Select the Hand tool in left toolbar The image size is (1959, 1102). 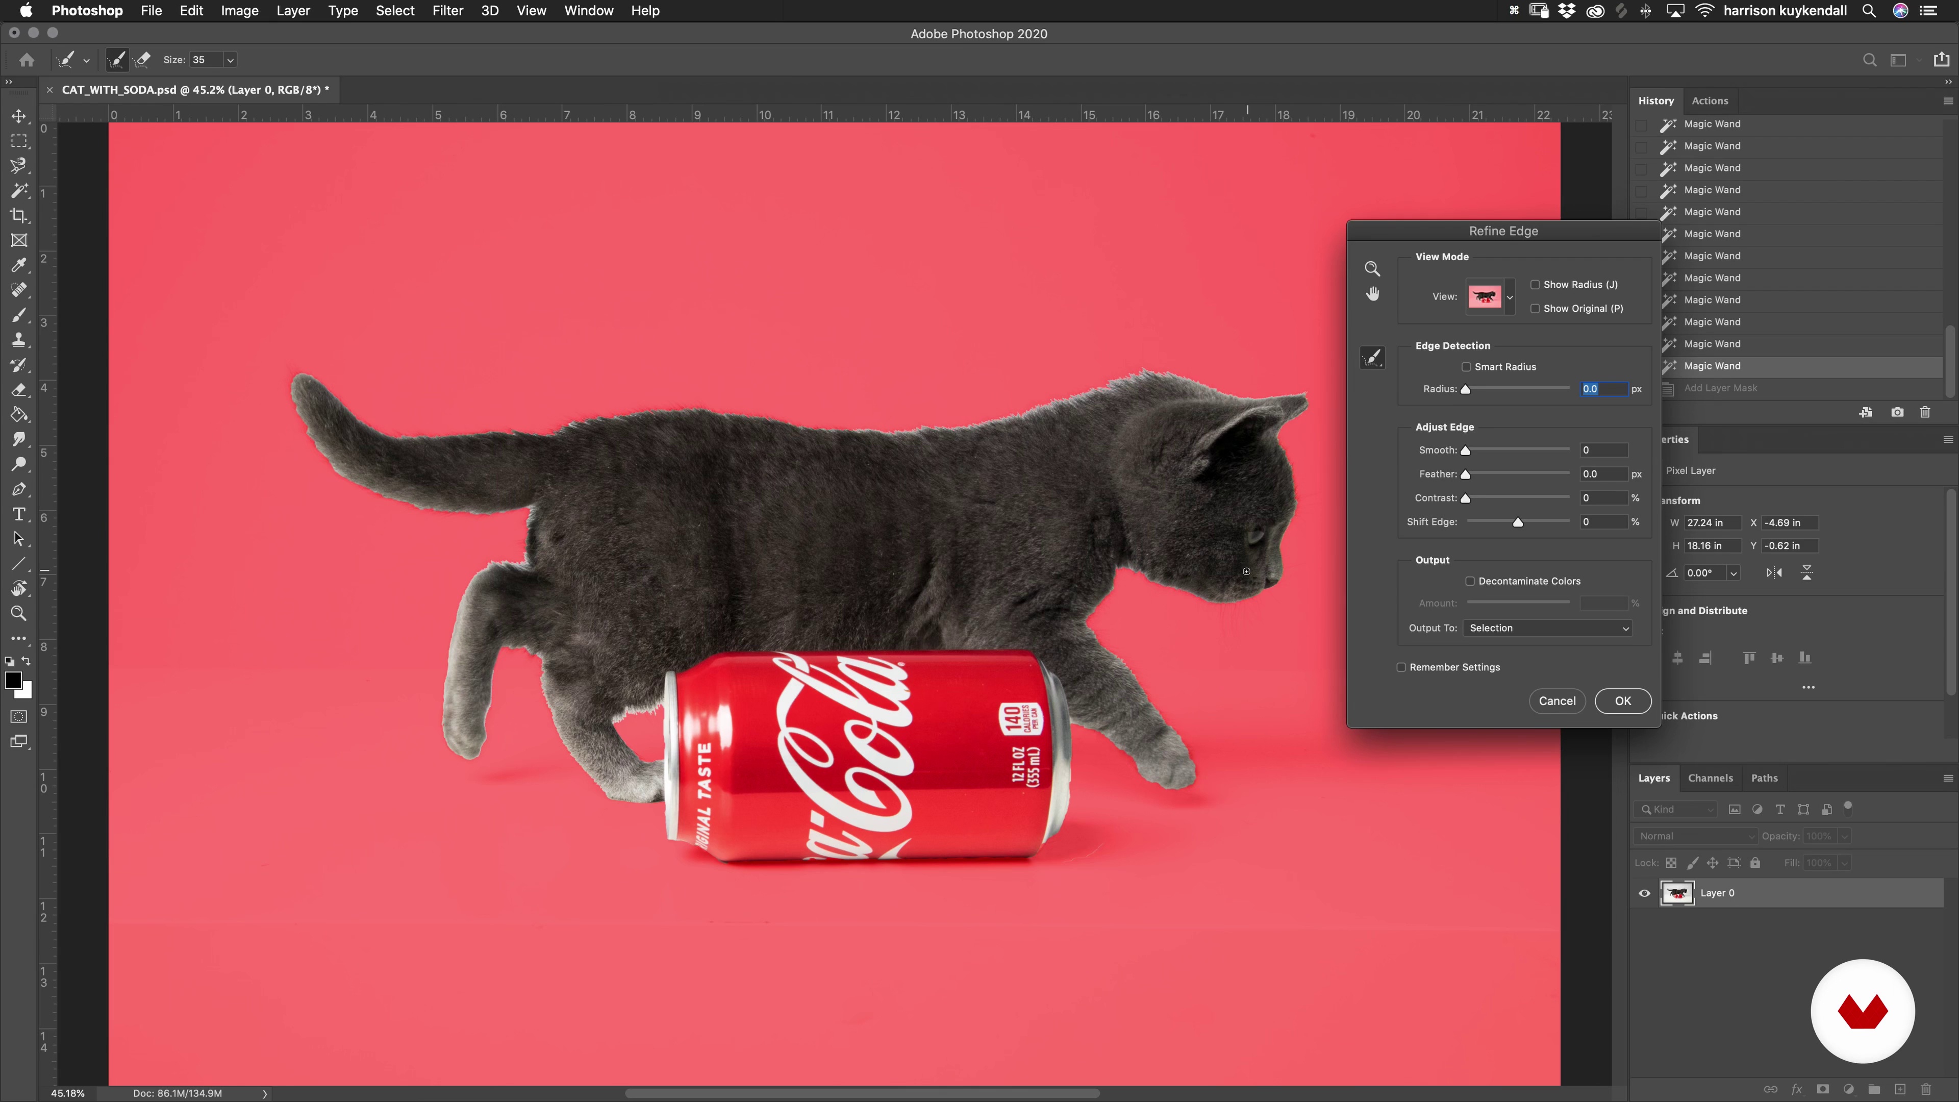(x=19, y=588)
